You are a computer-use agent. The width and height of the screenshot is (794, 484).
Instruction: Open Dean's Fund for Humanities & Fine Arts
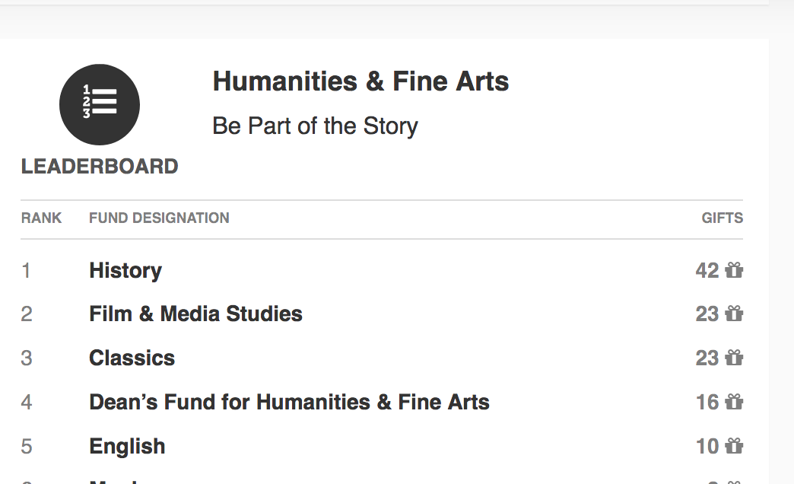289,402
